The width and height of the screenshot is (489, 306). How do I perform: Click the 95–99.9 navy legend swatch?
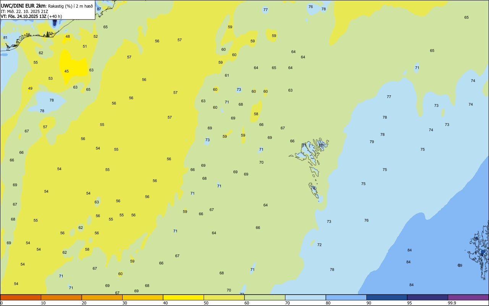[x=427, y=297]
